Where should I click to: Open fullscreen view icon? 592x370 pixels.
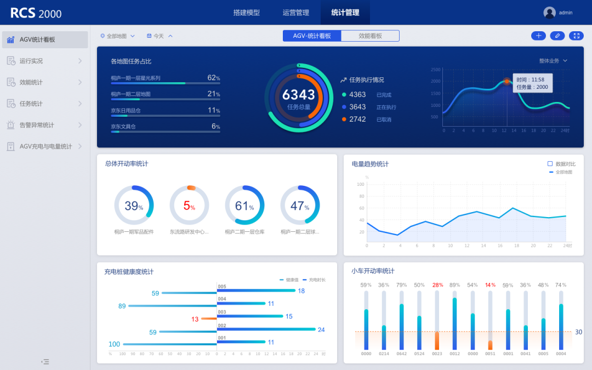576,36
